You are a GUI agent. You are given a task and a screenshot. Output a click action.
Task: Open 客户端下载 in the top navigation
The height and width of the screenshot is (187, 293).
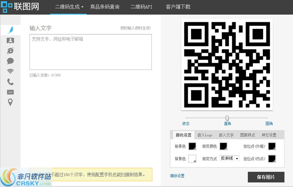click(x=178, y=7)
